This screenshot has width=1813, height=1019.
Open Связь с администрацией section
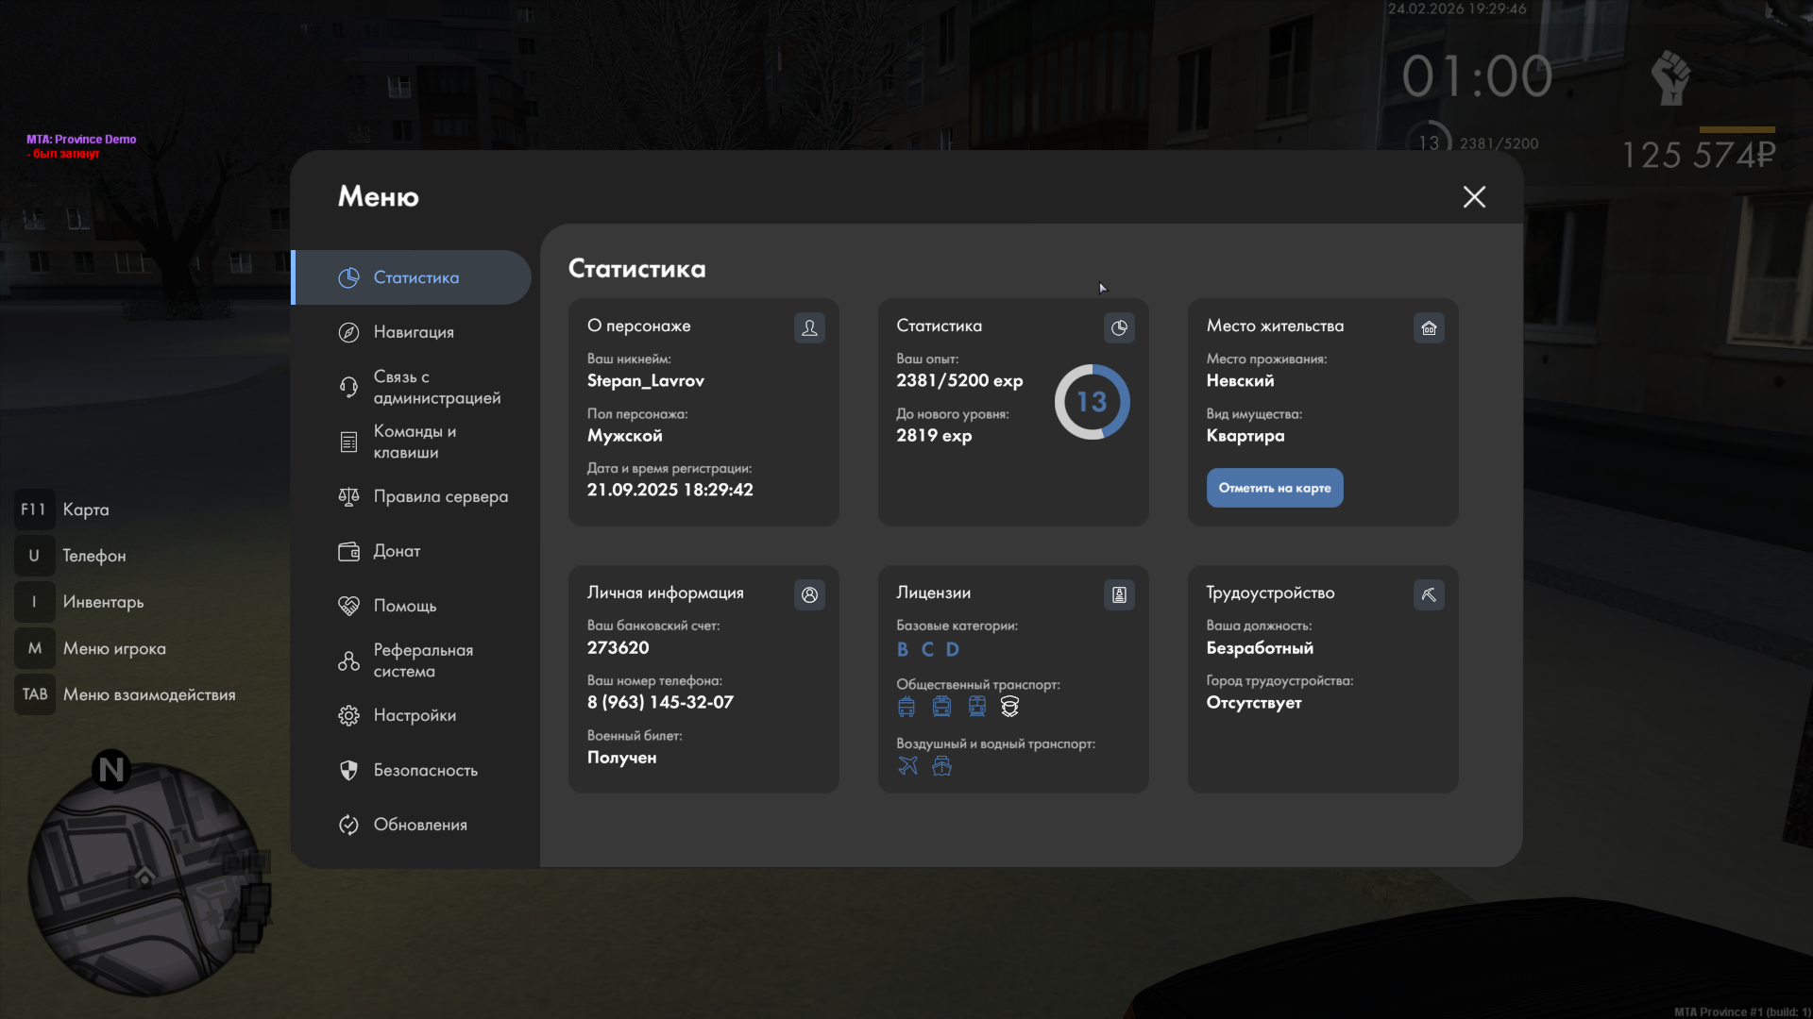click(436, 387)
